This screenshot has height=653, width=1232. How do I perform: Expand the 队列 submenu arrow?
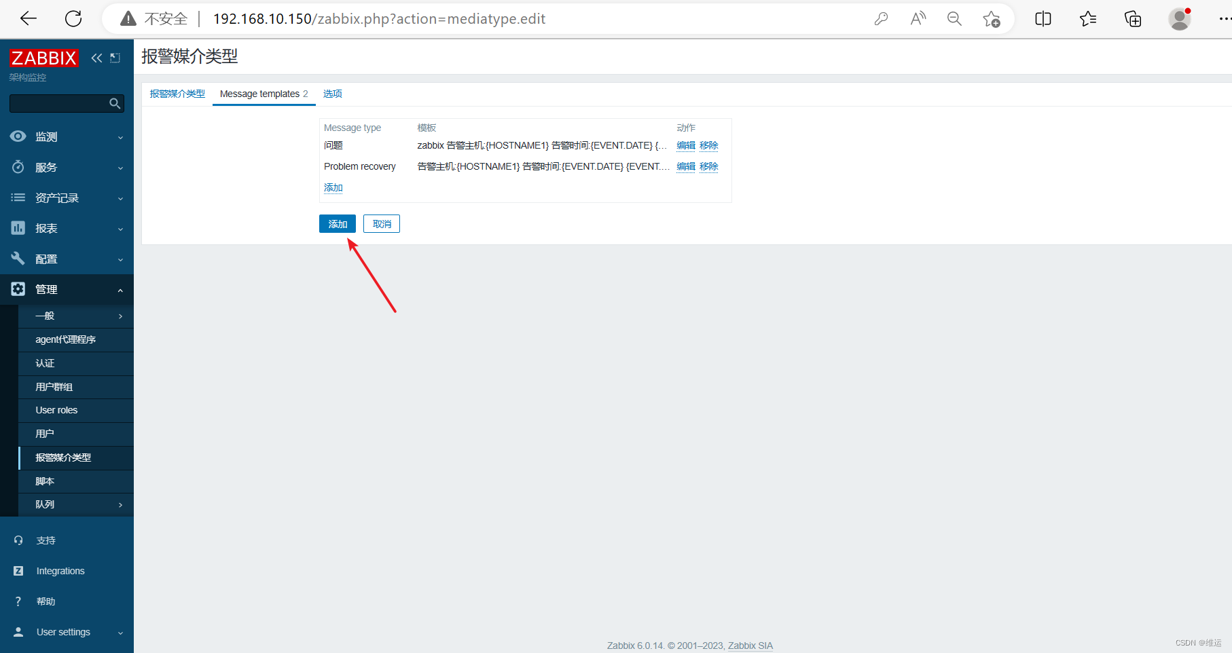click(x=120, y=505)
